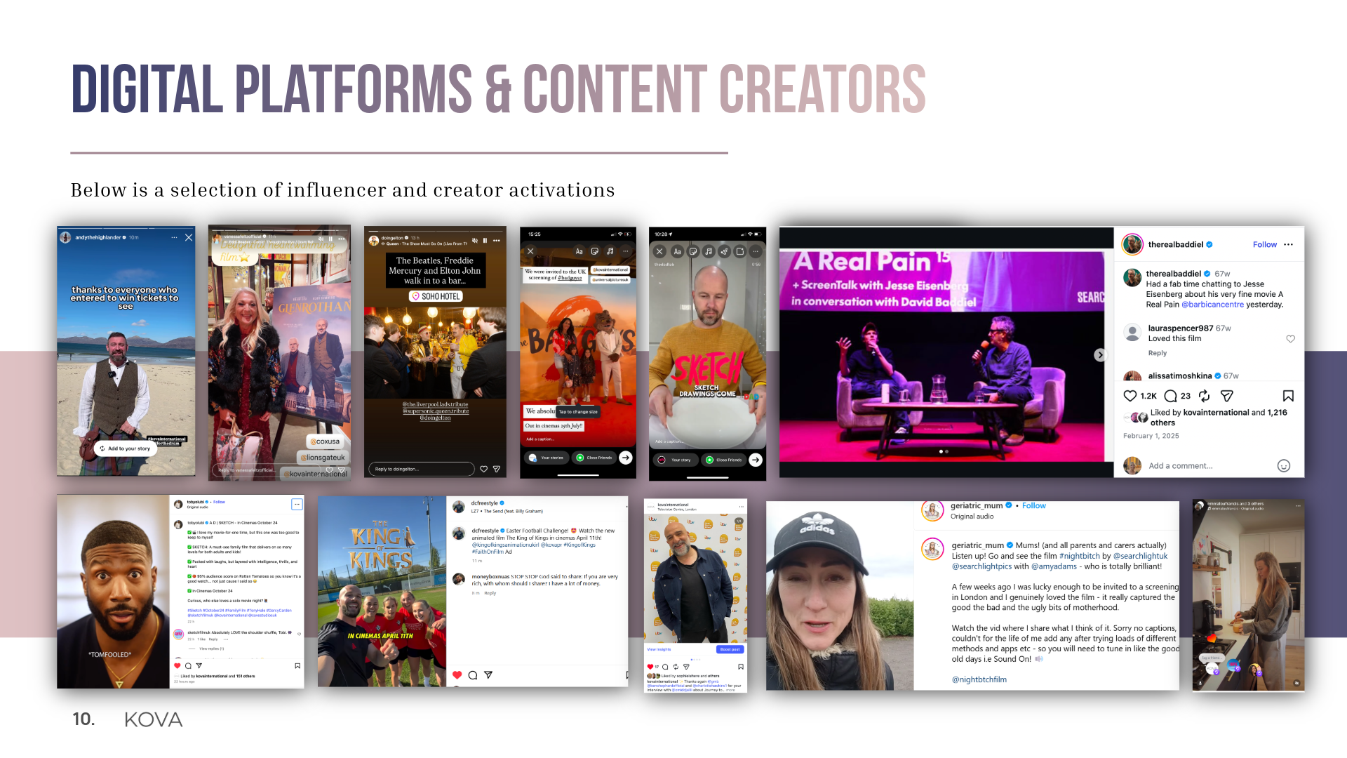1347x758 pixels.
Task: Unmute the doingelton story
Action: point(475,240)
